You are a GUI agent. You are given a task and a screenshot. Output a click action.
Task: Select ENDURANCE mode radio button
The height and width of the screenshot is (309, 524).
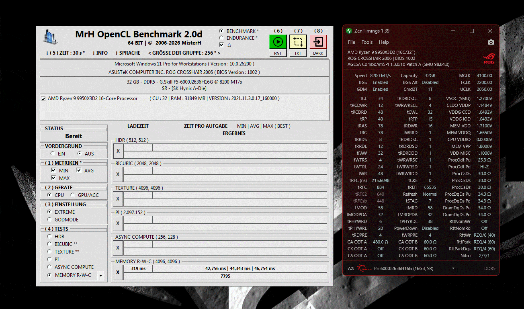tap(221, 38)
